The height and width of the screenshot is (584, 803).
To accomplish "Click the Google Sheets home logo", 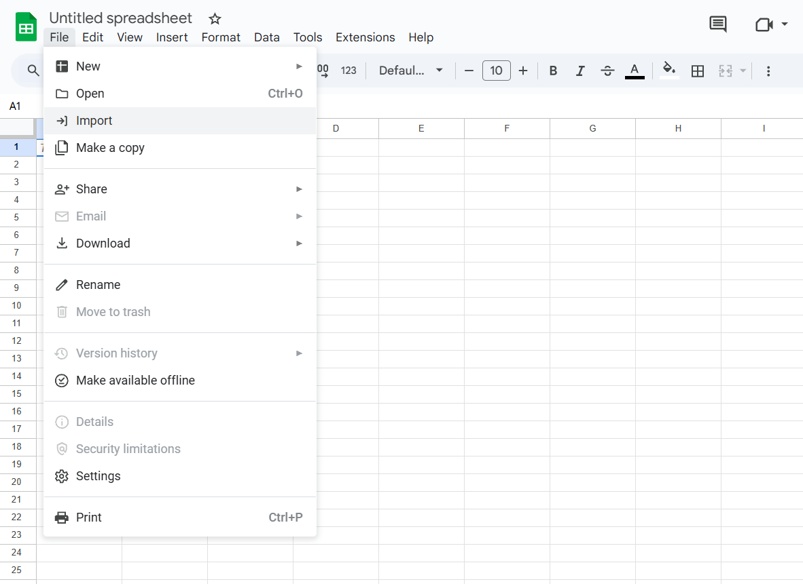I will (26, 27).
